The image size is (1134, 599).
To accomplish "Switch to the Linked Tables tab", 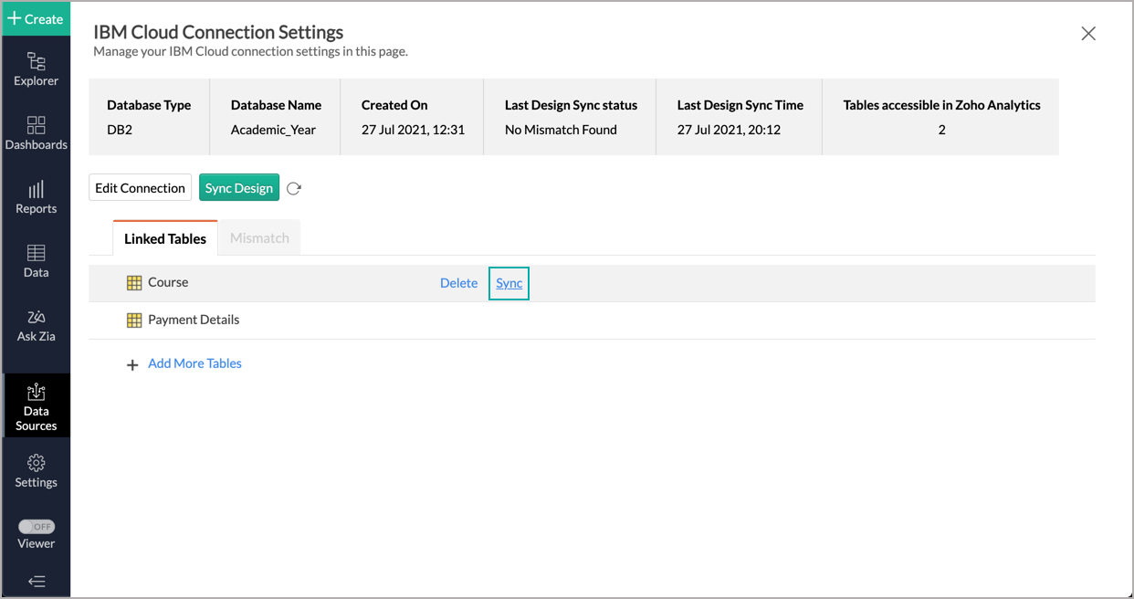I will (165, 238).
